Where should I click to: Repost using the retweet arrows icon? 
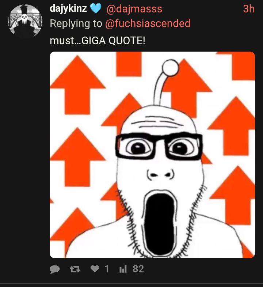point(75,269)
